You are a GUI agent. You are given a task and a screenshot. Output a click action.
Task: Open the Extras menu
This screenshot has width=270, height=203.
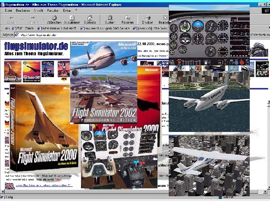click(x=67, y=10)
